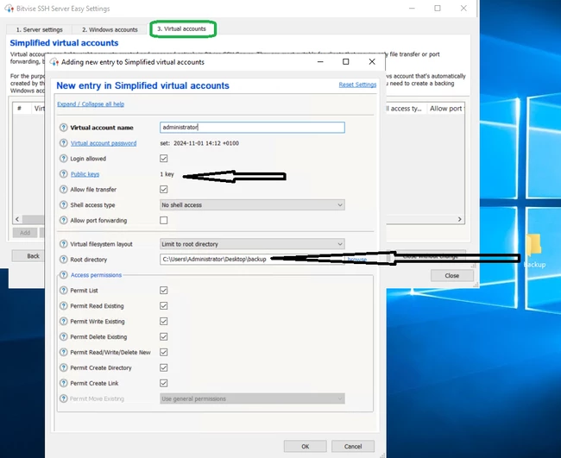Uncheck Permit List

(163, 291)
